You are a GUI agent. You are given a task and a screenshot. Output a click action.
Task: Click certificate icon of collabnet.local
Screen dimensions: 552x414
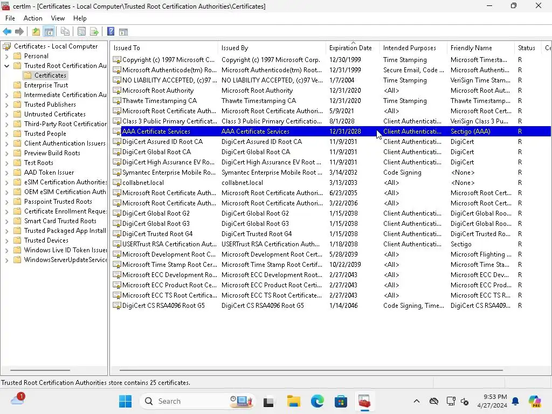coord(117,183)
